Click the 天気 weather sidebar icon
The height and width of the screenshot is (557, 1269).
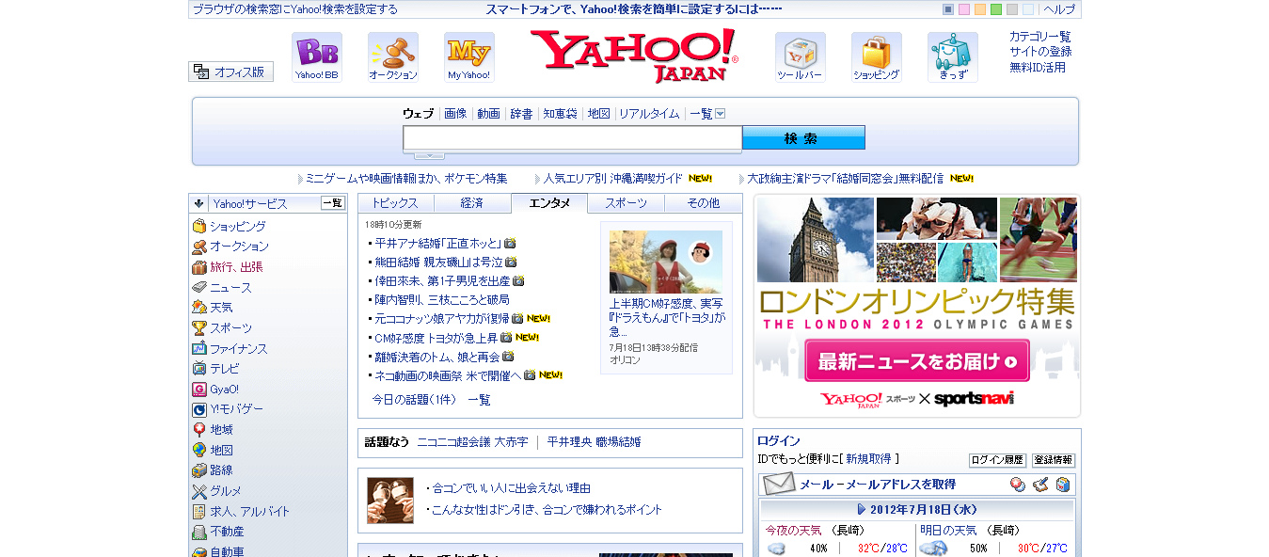(x=199, y=308)
